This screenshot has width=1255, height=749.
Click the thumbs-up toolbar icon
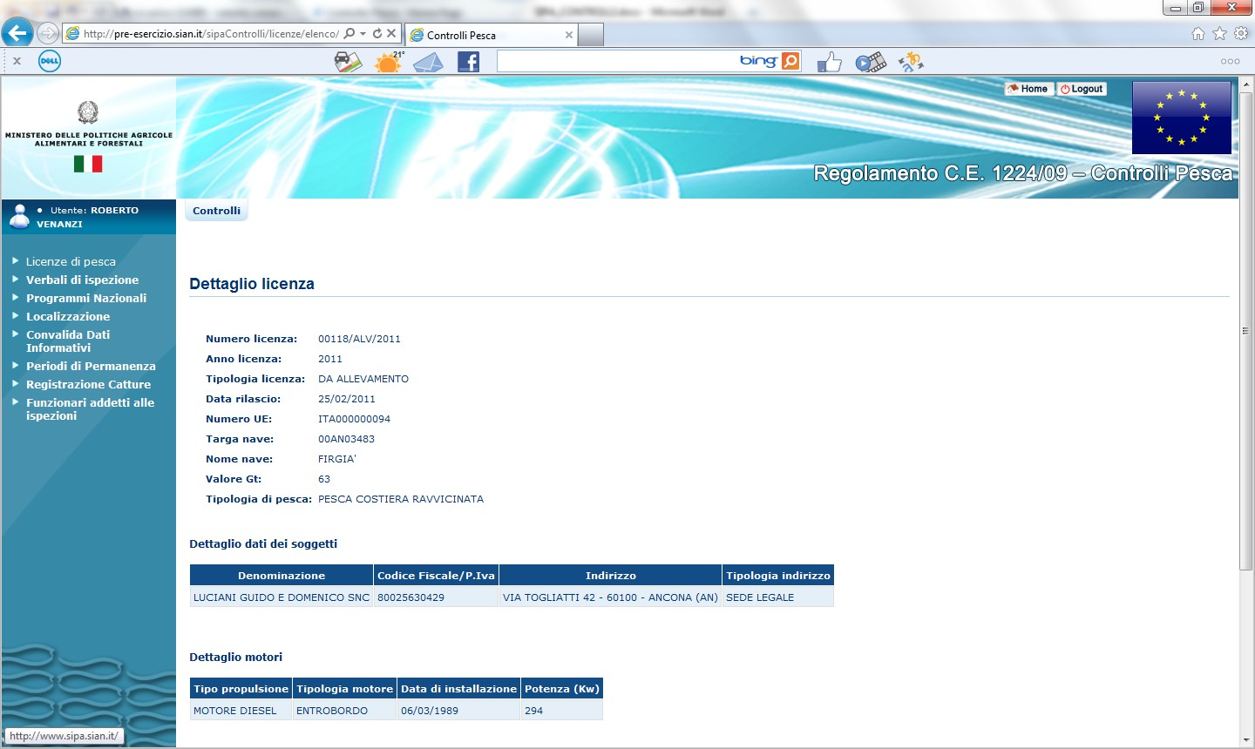click(x=830, y=62)
